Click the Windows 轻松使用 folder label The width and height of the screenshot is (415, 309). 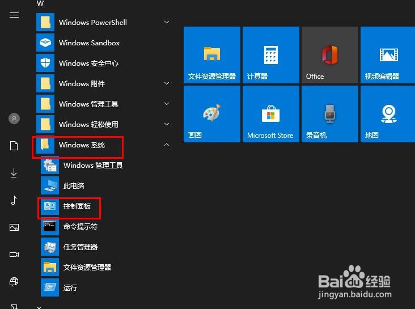(88, 124)
